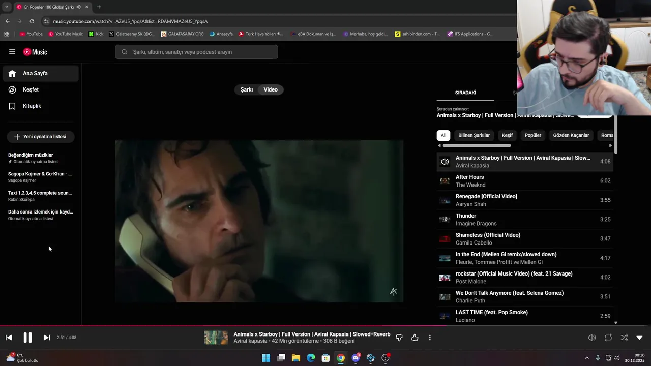Open the volume control

click(x=592, y=338)
